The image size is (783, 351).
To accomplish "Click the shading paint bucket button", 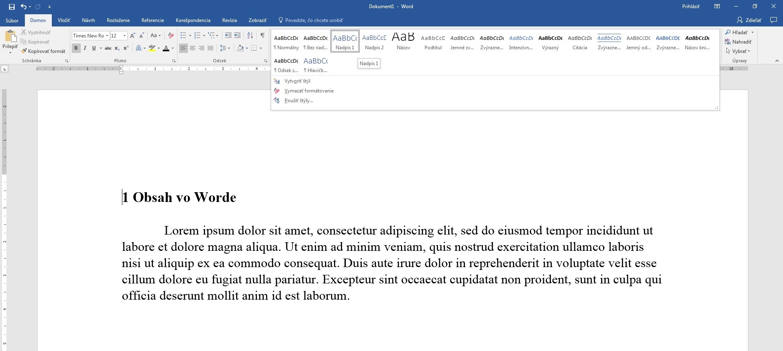I will pyautogui.click(x=241, y=48).
